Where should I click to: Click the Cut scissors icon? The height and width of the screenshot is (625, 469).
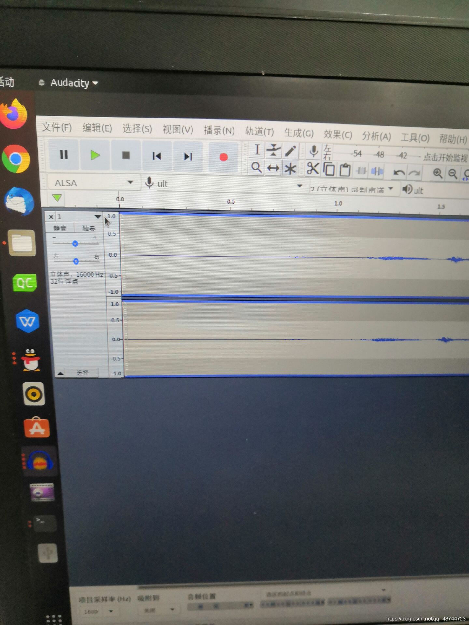pos(313,169)
